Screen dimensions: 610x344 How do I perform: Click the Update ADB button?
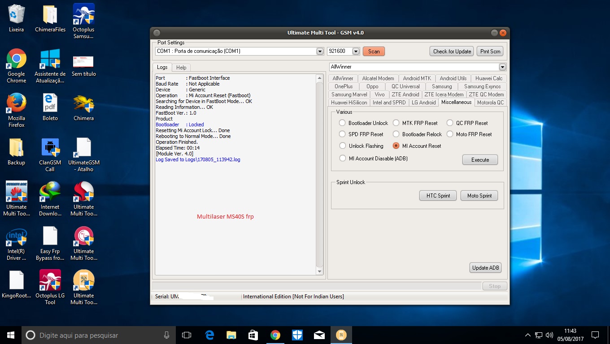(x=485, y=267)
